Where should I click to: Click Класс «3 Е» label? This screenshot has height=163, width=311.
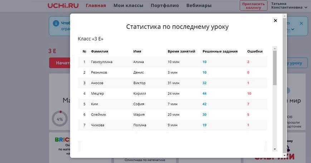click(x=91, y=39)
